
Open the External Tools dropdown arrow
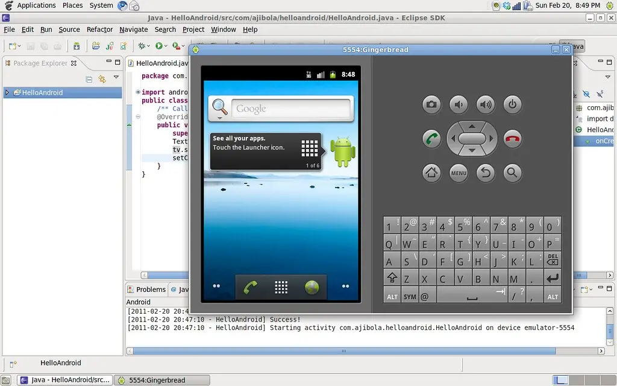tap(183, 46)
